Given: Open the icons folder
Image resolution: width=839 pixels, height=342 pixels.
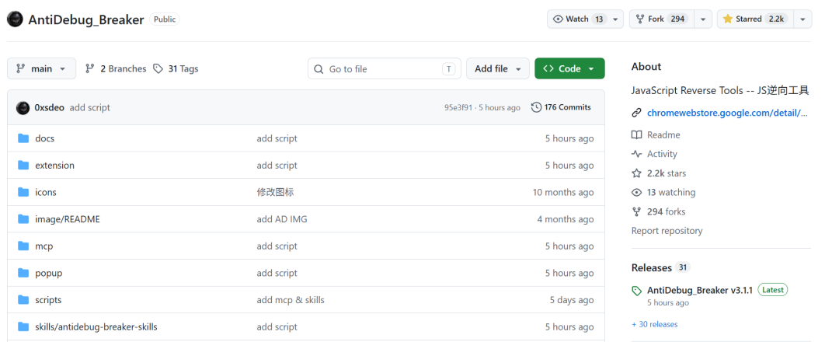Looking at the screenshot, I should pos(46,192).
